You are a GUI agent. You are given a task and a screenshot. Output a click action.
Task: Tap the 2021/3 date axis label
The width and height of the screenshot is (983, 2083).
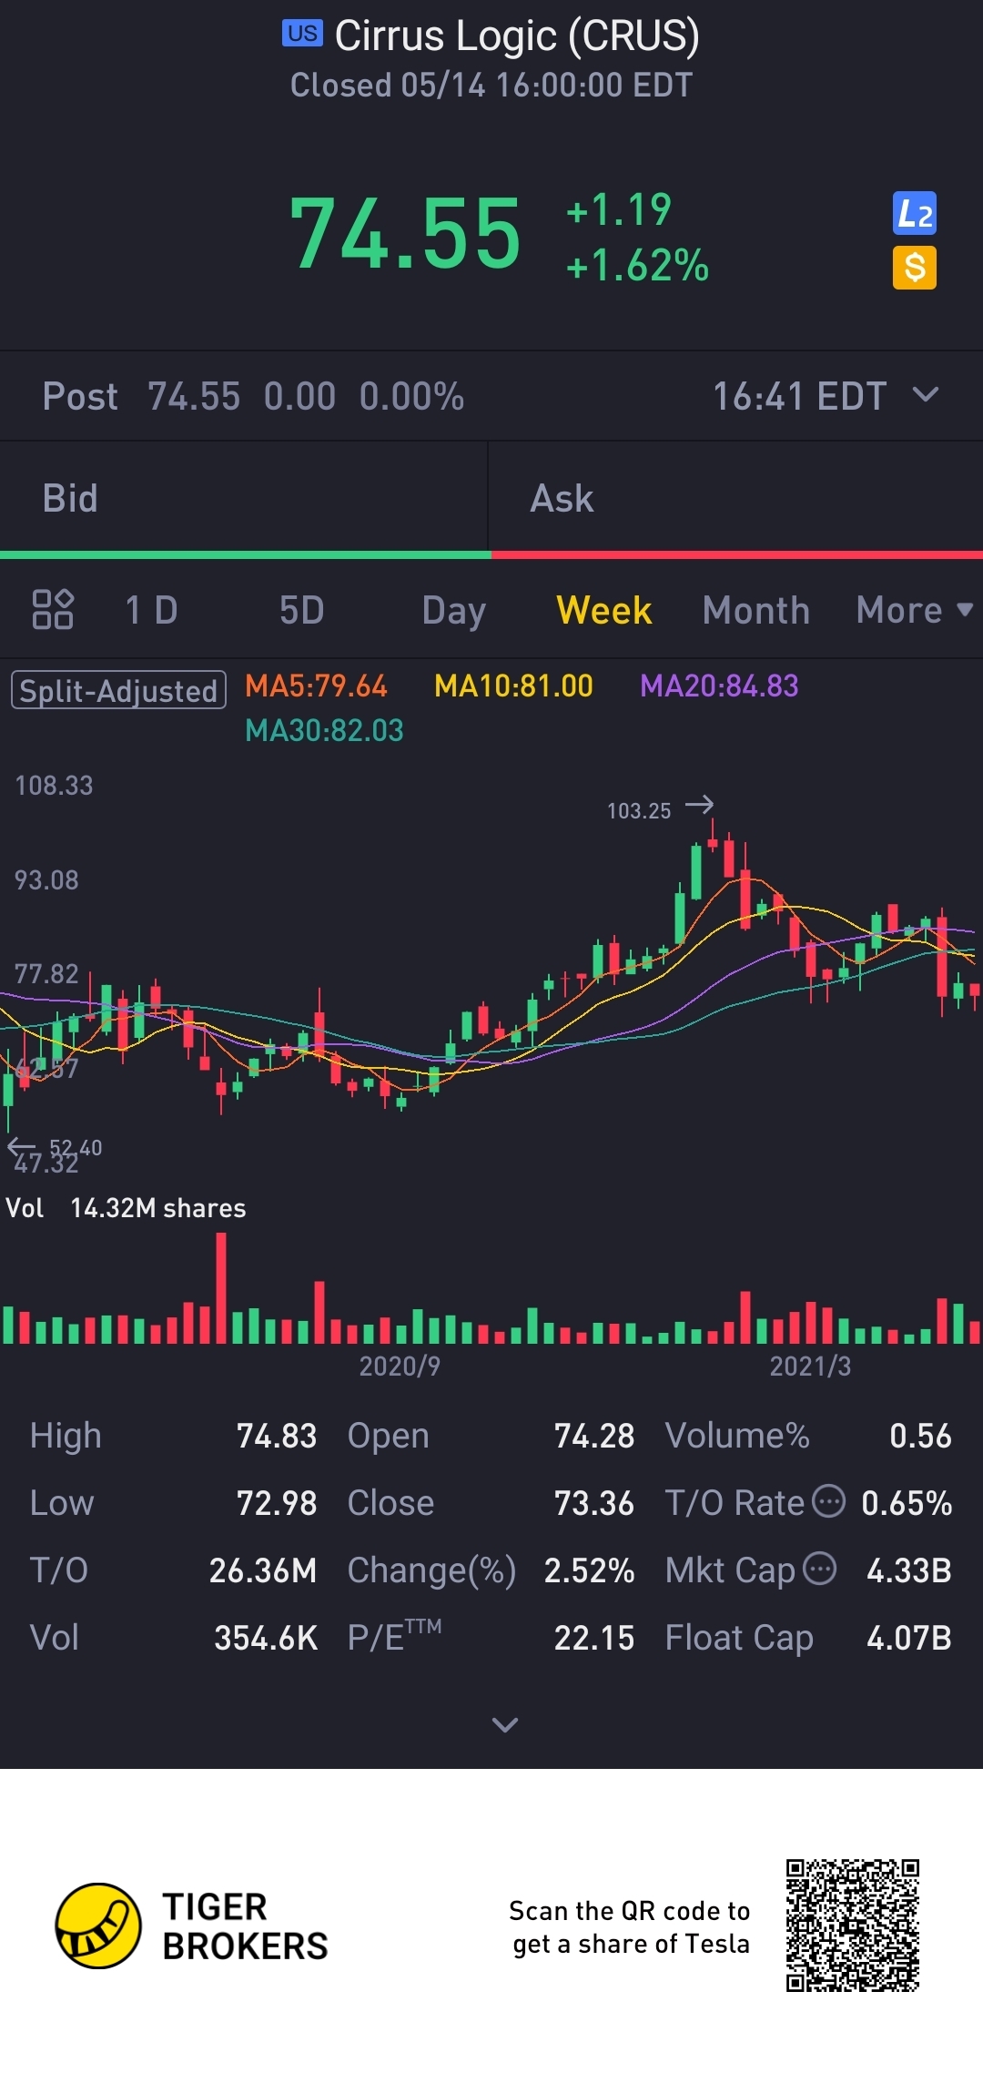pos(810,1366)
